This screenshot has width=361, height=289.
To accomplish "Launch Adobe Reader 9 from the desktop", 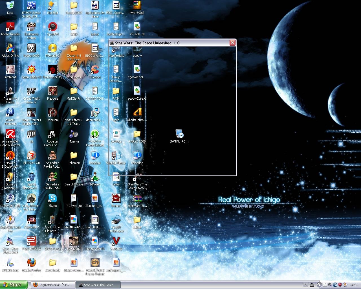I will click(10, 31).
